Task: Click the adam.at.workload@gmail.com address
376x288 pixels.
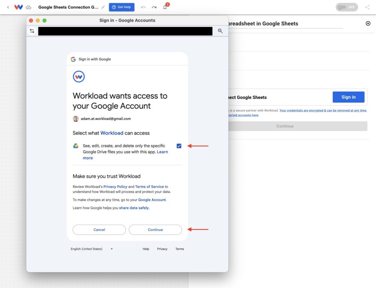Action: [x=106, y=119]
